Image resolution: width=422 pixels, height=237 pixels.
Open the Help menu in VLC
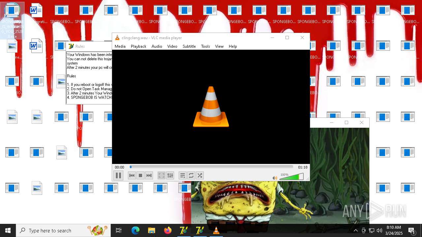coord(233,46)
